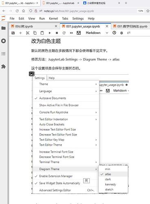150x204 pixels.
Task: Run the selected cell with the play icon
Action: tap(50, 33)
